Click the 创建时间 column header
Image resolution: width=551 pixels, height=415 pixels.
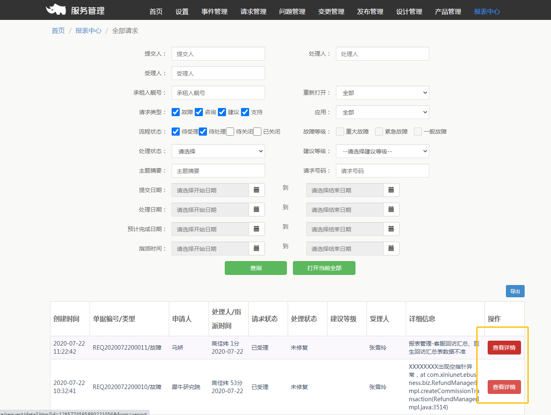67,319
